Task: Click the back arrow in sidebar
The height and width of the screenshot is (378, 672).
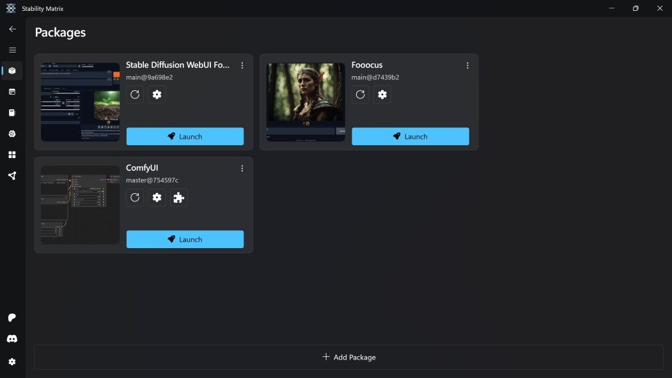Action: pyautogui.click(x=12, y=29)
